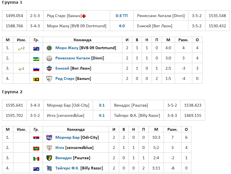
Task: Open the 3:1 Морнар Бар match score
Action: [102, 105]
